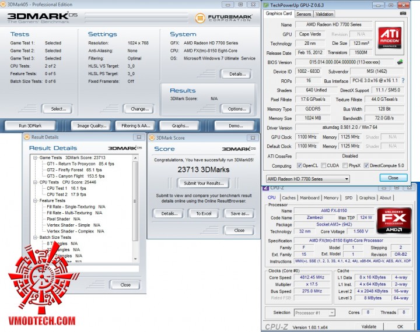Click the Run 3DMark button
The height and width of the screenshot is (332, 420).
[x=30, y=126]
